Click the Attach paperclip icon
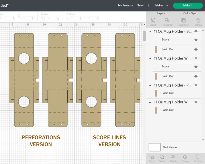 point(173,158)
